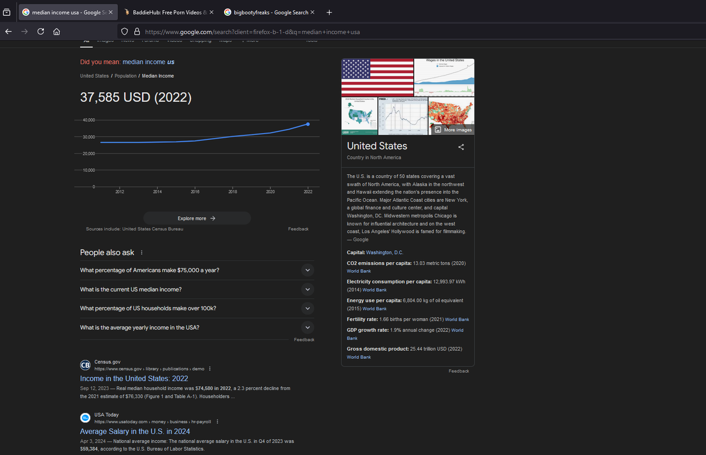Image resolution: width=706 pixels, height=455 pixels.
Task: Click the 'People also ask' heading
Action: click(x=107, y=253)
